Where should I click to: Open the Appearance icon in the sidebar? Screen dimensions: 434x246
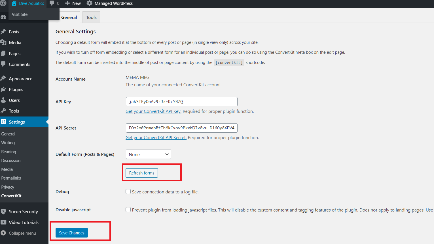pyautogui.click(x=4, y=78)
